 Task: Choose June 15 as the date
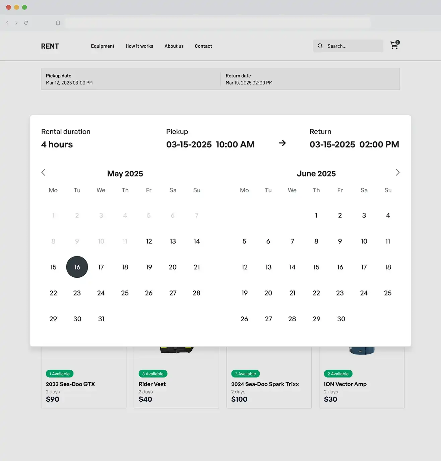click(x=316, y=267)
